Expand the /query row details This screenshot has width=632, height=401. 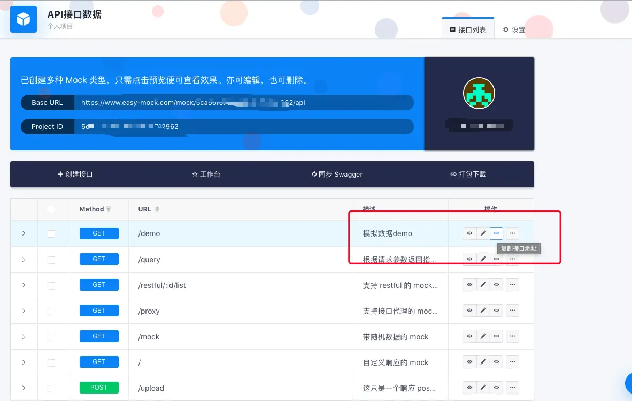click(x=24, y=260)
